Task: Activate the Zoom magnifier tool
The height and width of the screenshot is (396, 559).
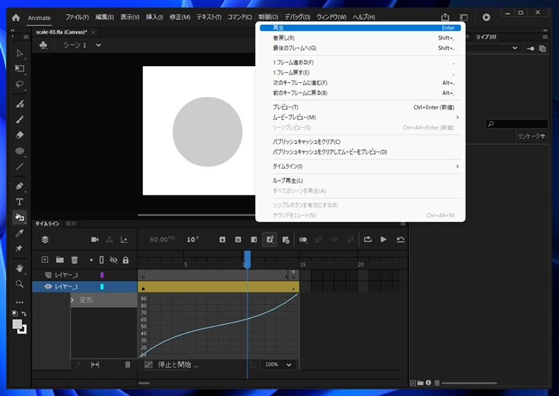Action: [x=20, y=284]
